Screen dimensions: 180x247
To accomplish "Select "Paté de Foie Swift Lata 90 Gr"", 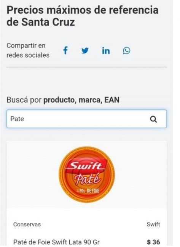I will click(56, 242).
